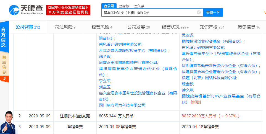
Task: Click the 章程备案 change item cell
Action: coord(75,127)
